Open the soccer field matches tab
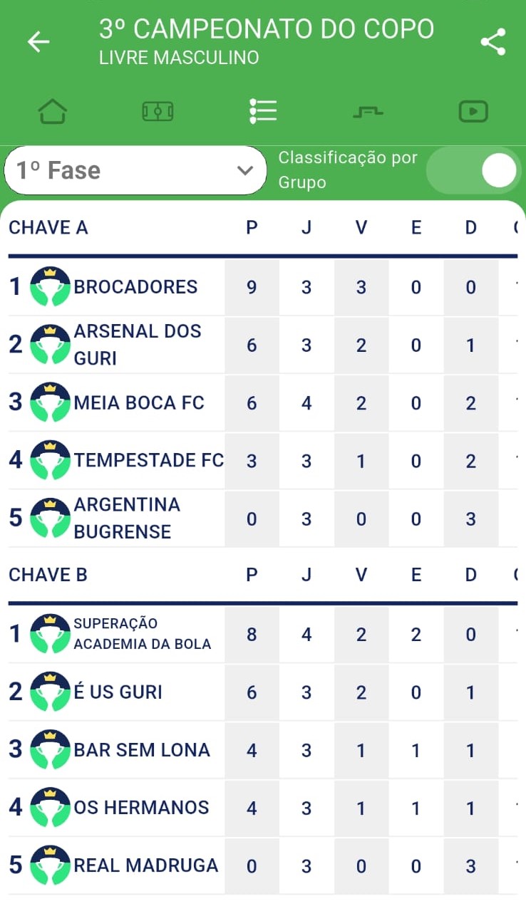The height and width of the screenshot is (916, 526). [158, 112]
